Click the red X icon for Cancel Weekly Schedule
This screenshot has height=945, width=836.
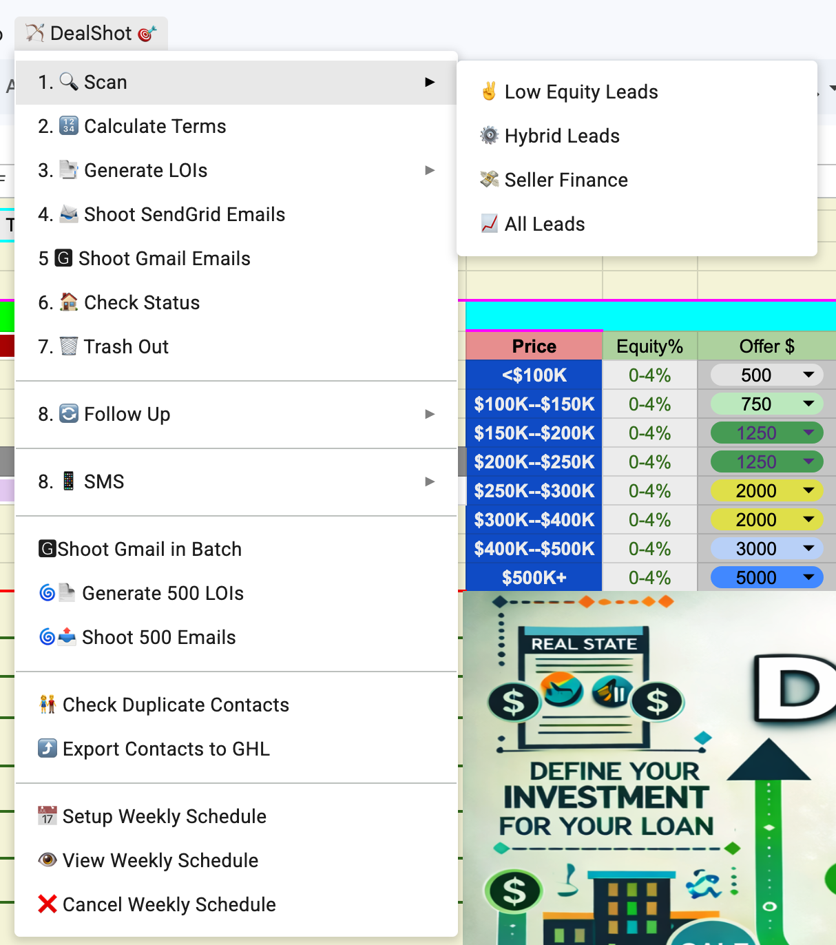48,904
